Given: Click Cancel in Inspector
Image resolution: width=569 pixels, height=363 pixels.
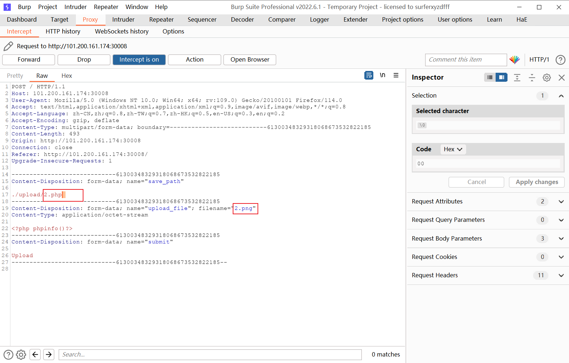Looking at the screenshot, I should pos(477,182).
